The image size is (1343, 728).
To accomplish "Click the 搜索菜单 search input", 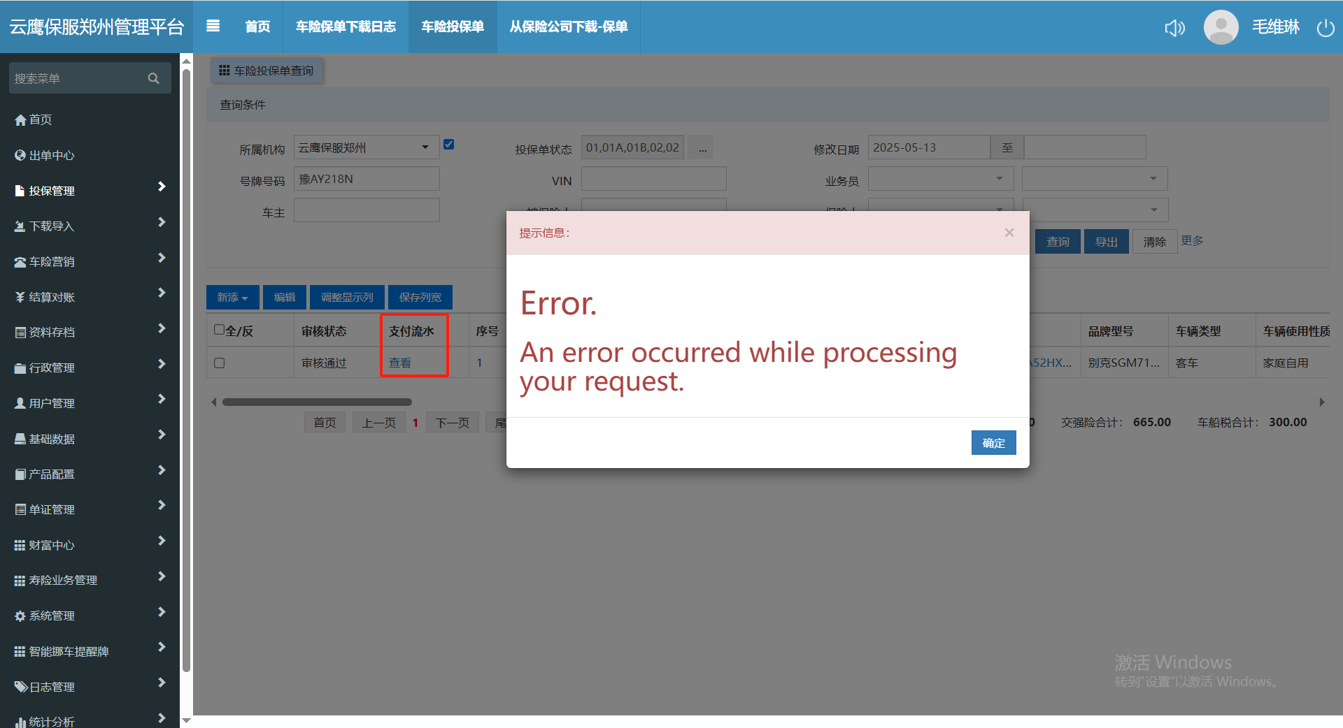I will click(78, 78).
